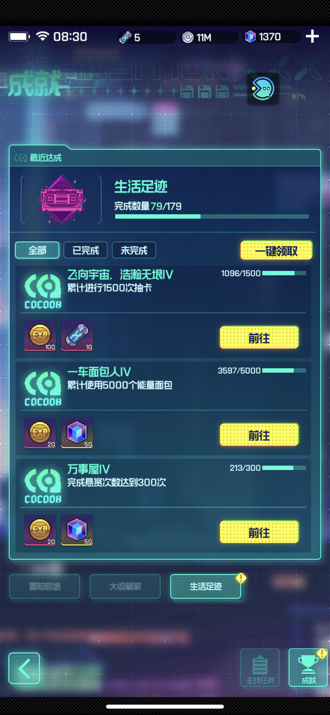Tap the pink cassette achievement badge
330x715 pixels.
pos(62,199)
